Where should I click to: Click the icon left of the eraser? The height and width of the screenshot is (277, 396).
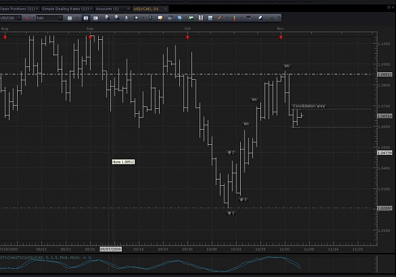[x=249, y=18]
